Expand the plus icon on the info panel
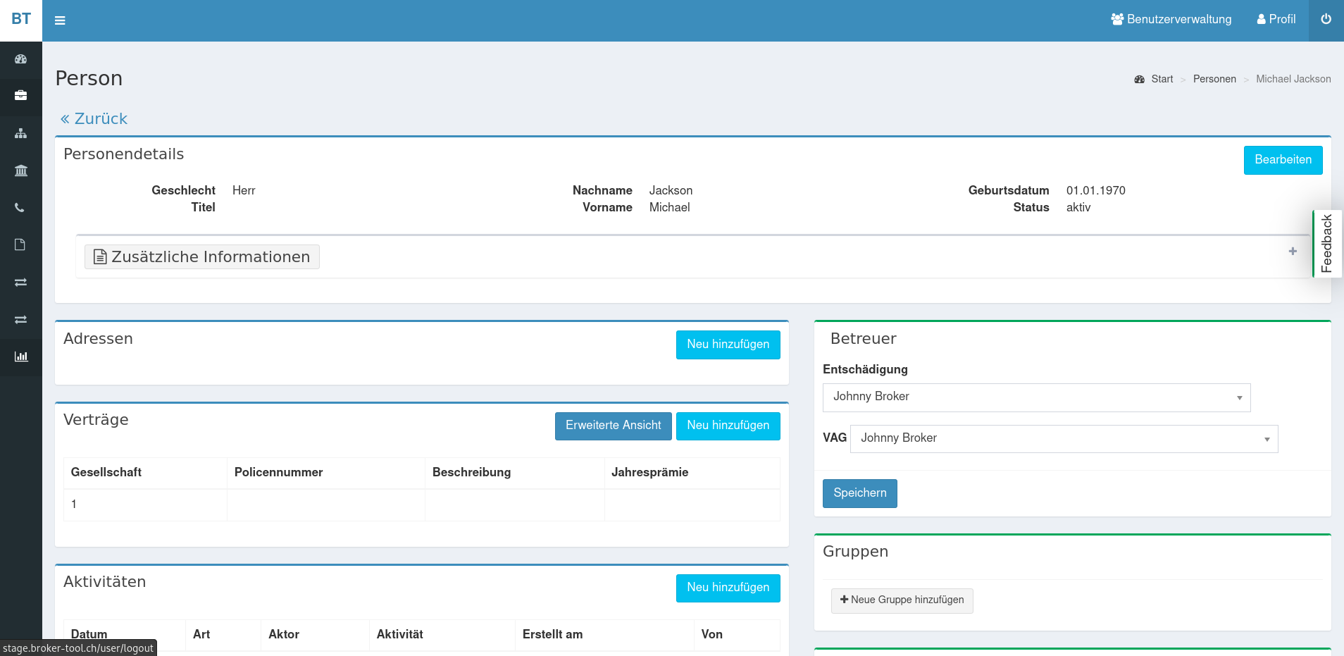Image resolution: width=1344 pixels, height=656 pixels. pyautogui.click(x=1293, y=251)
